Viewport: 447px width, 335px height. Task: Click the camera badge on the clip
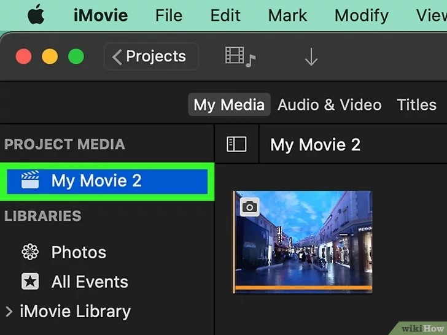coord(249,207)
